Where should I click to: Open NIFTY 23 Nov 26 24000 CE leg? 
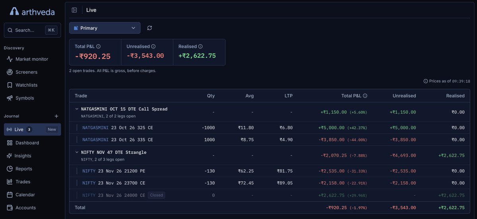tap(114, 195)
